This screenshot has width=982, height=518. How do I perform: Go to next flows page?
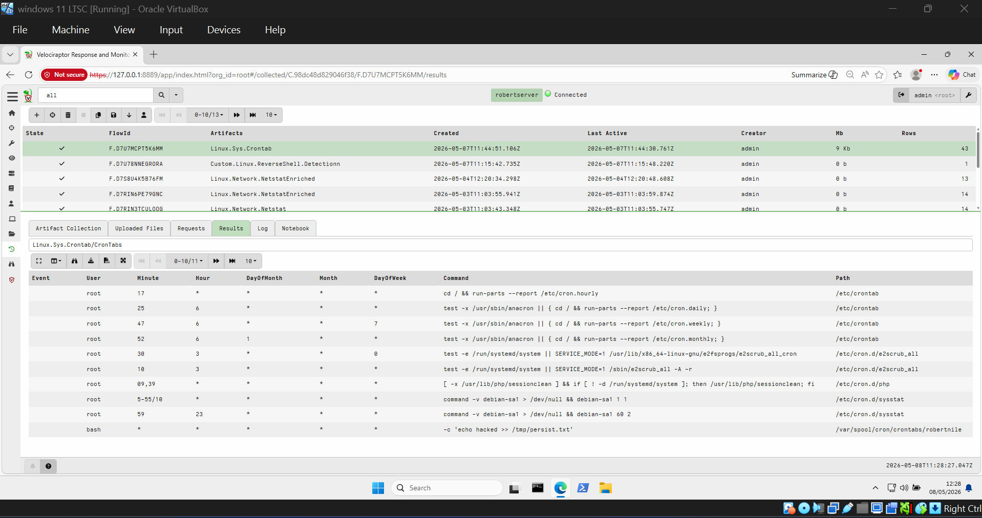[x=237, y=115]
